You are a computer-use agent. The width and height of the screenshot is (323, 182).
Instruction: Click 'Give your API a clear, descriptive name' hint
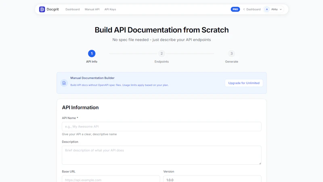89,134
